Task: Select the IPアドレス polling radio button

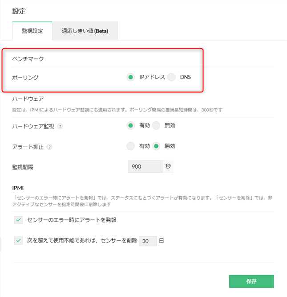Action: [131, 77]
